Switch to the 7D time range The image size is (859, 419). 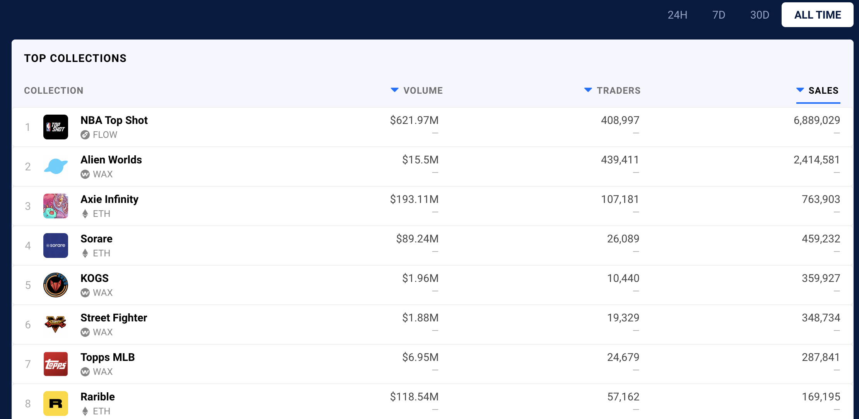point(719,15)
